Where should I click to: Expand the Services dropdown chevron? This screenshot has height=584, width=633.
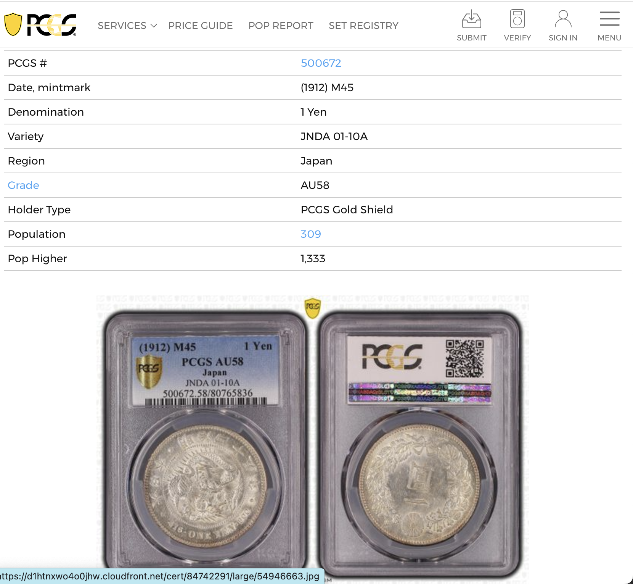coord(154,26)
